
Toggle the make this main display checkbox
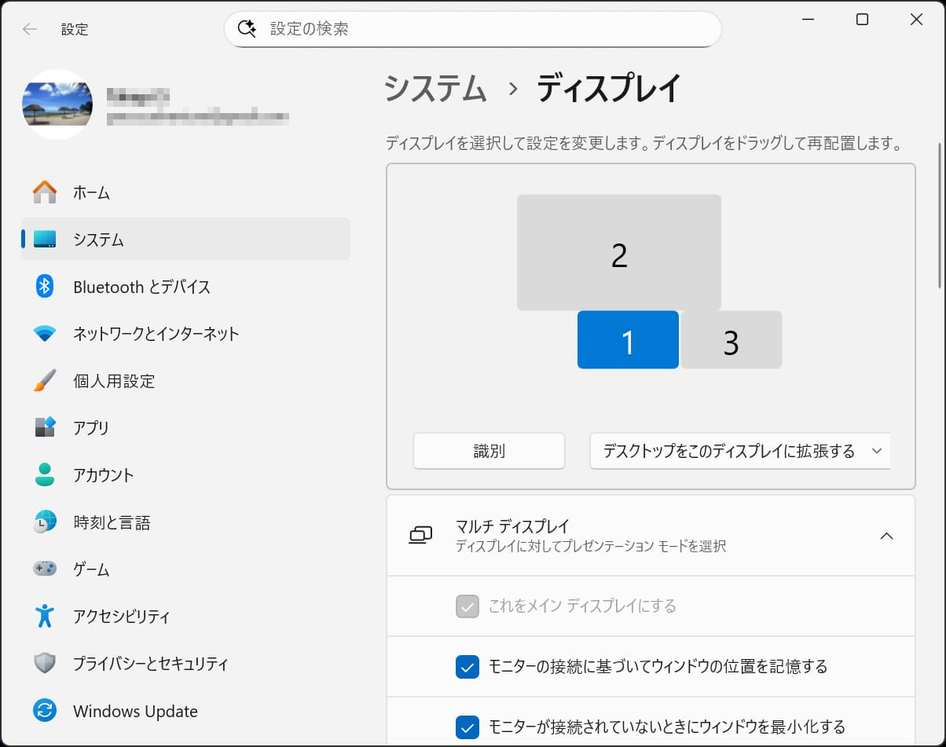click(467, 606)
